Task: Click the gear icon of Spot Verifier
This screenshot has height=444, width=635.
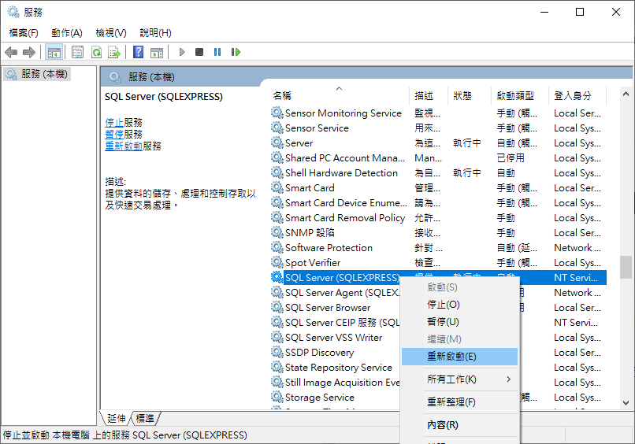Action: click(277, 262)
